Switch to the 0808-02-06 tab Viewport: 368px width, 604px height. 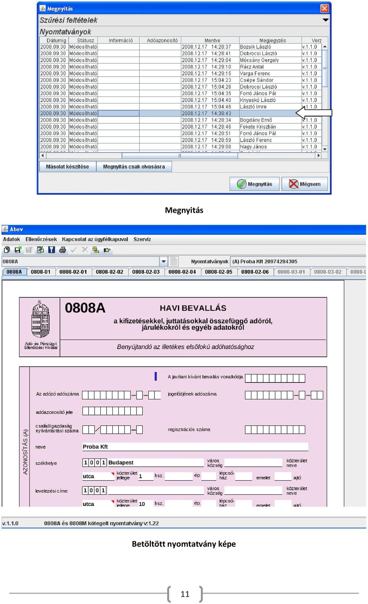tap(255, 272)
